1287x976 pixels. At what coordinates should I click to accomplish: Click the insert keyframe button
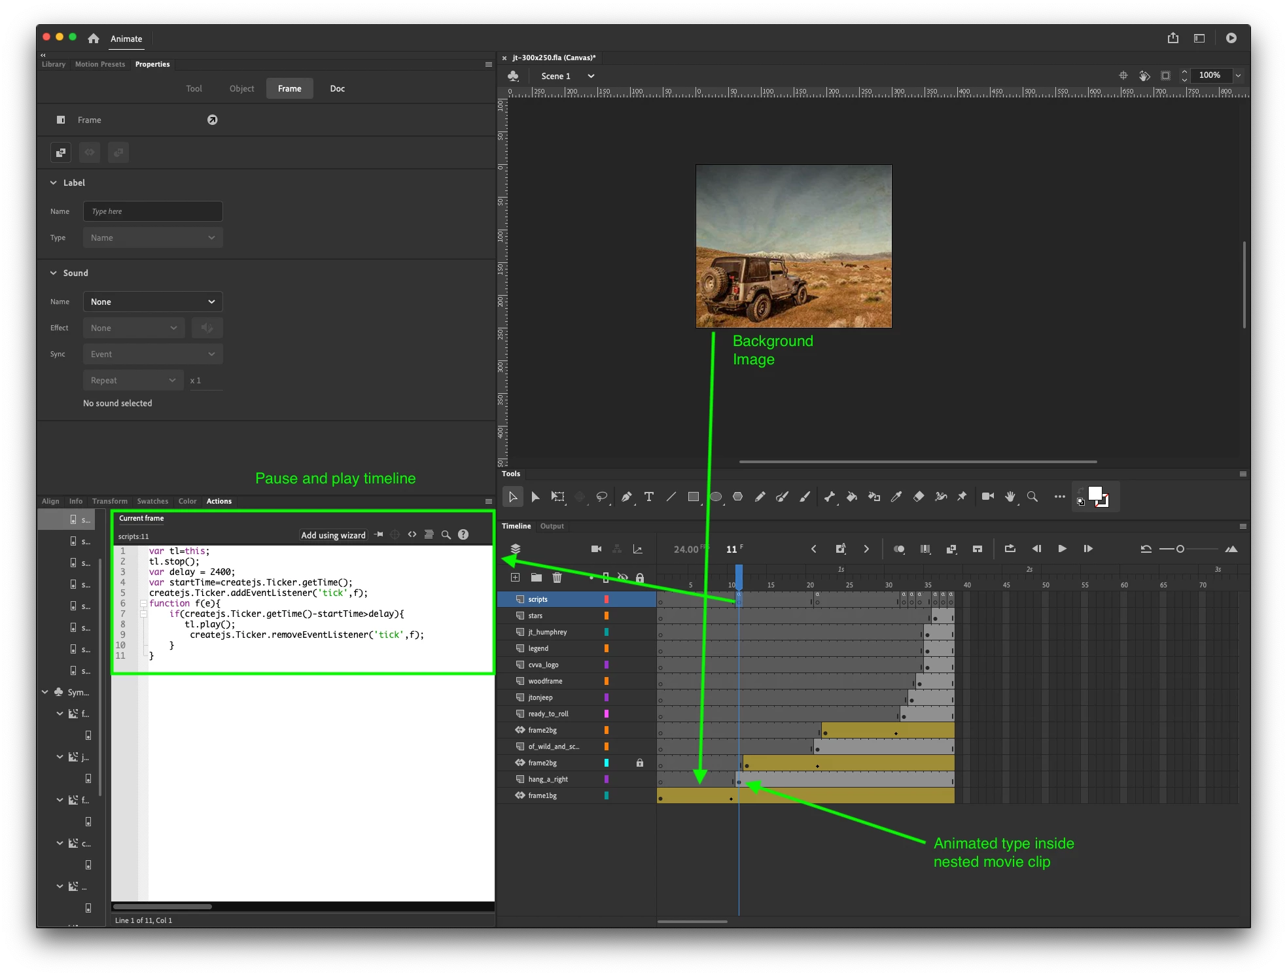(841, 549)
